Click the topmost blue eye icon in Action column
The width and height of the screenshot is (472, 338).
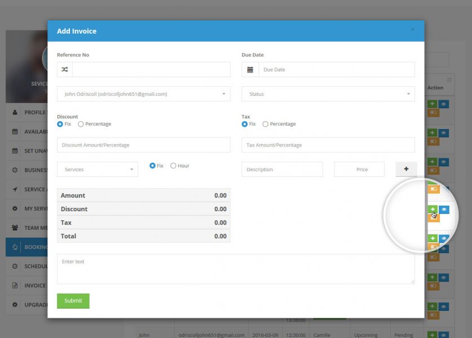[x=443, y=104]
